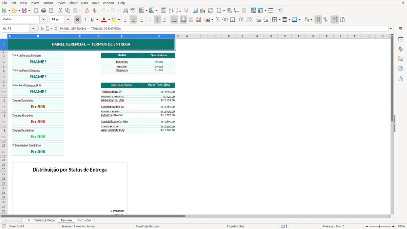Click Sort Ascending icon
Viewport: 407px width, 229px height.
coord(171,11)
